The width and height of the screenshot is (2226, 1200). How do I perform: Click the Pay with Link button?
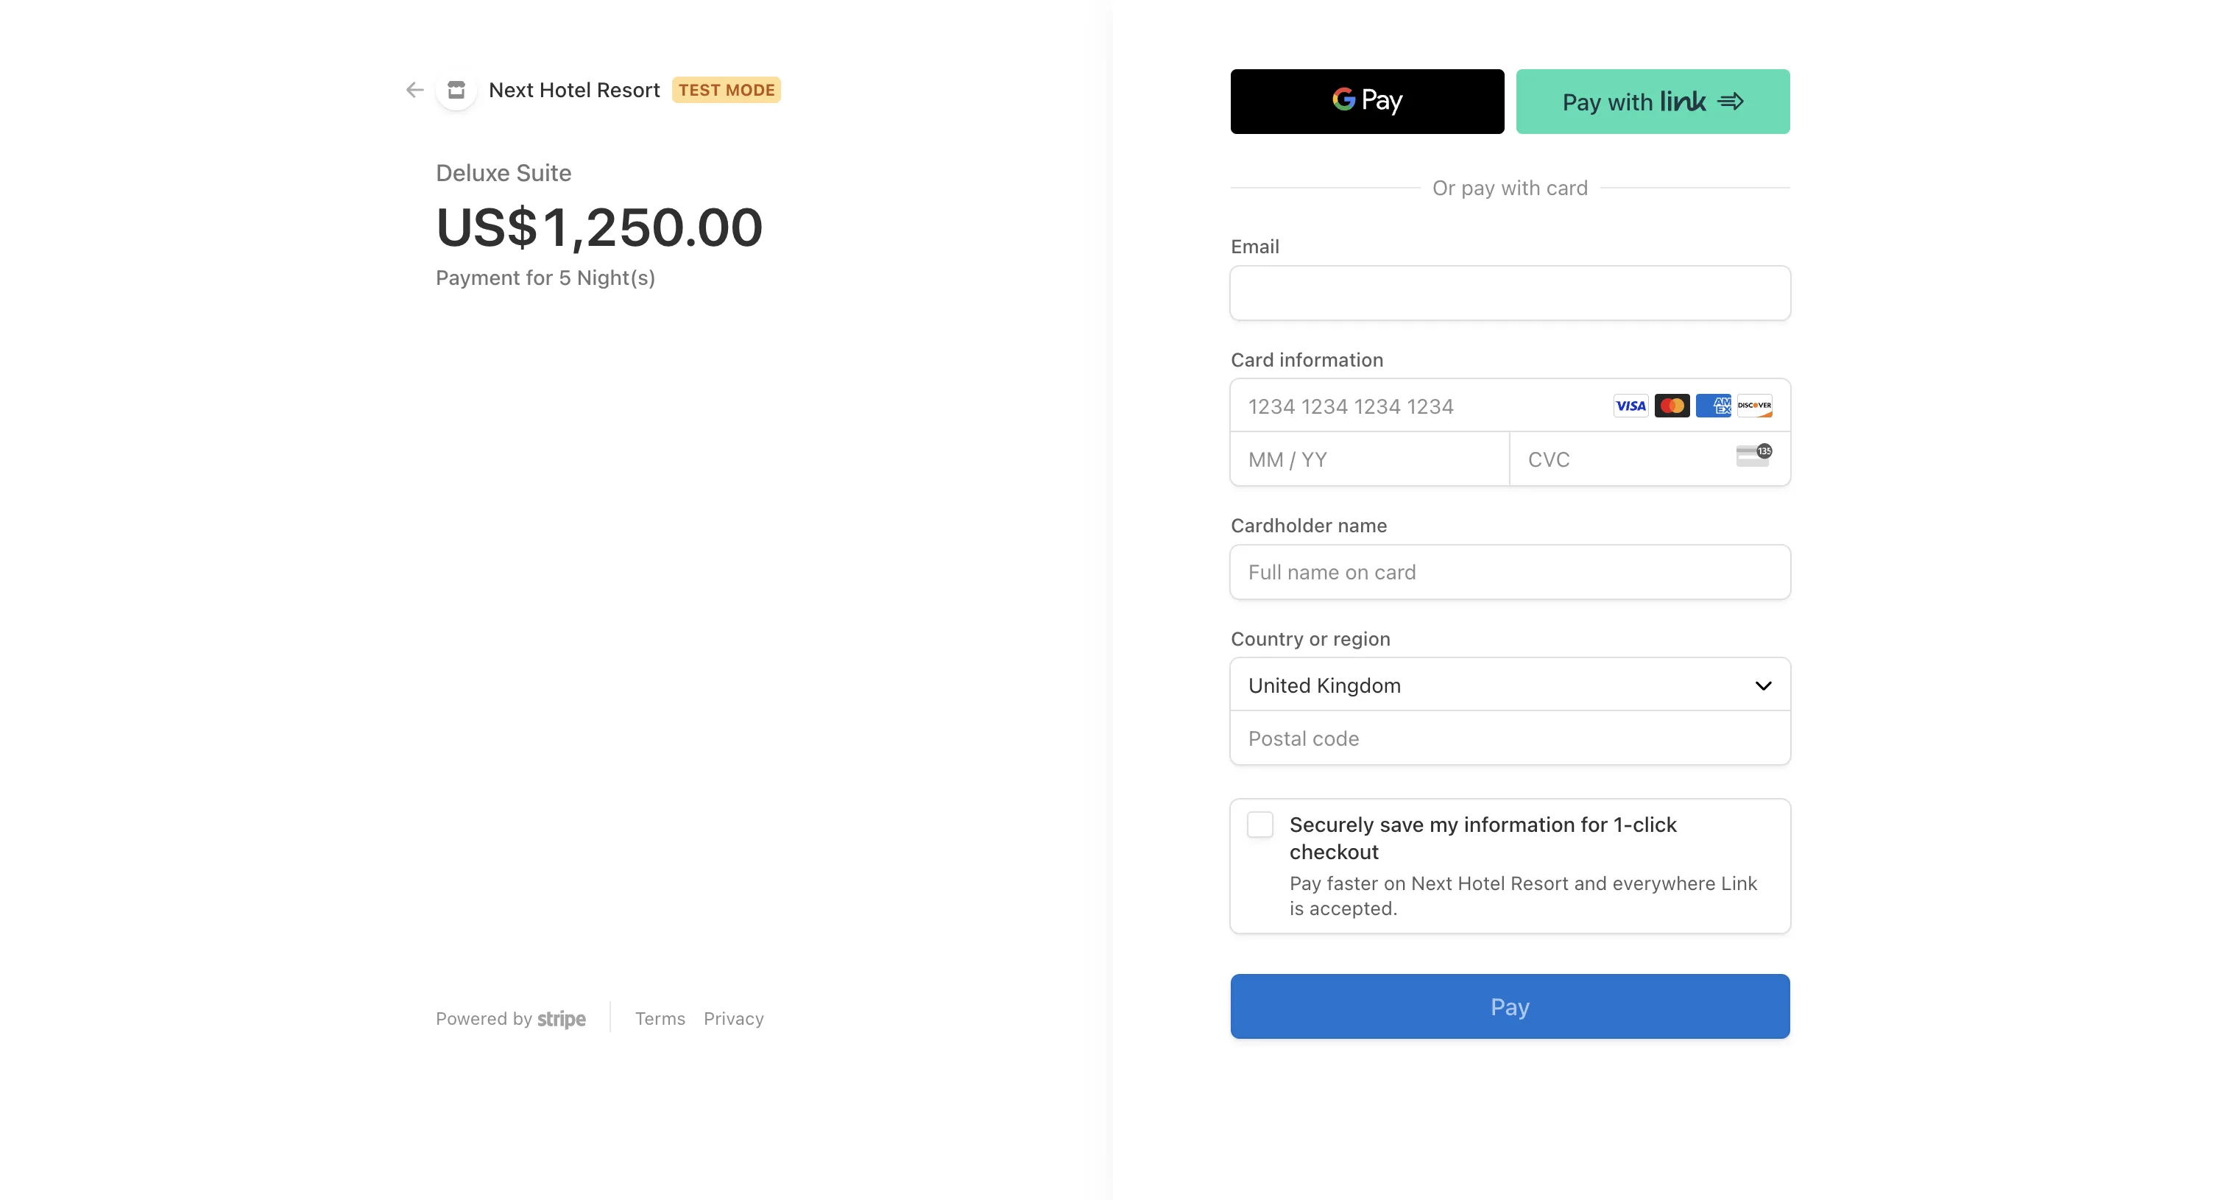[1651, 101]
